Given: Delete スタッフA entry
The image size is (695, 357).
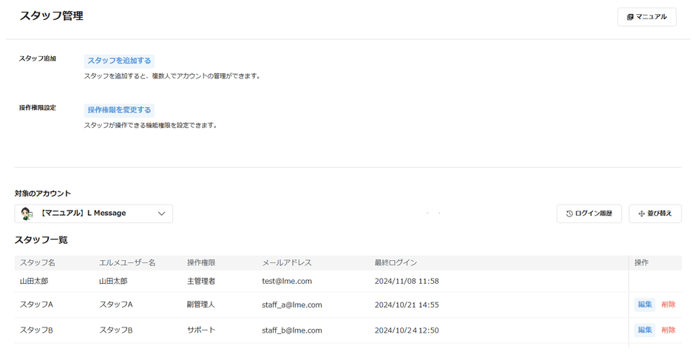Looking at the screenshot, I should tap(668, 305).
